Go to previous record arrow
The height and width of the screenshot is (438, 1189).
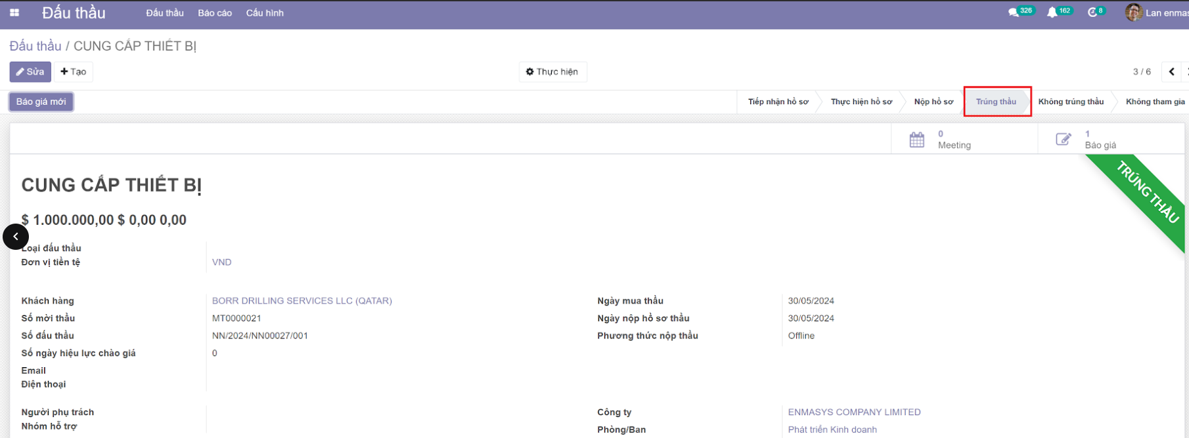coord(1171,71)
